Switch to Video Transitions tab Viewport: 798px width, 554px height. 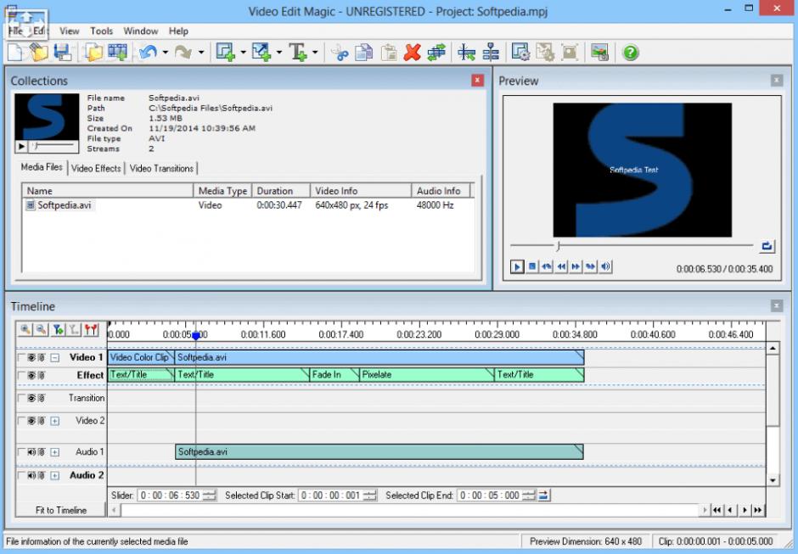[161, 168]
